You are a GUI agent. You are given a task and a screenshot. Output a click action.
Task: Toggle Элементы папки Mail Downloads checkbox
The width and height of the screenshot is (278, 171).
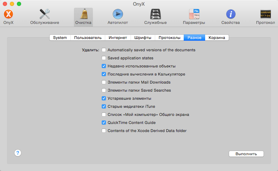[104, 82]
